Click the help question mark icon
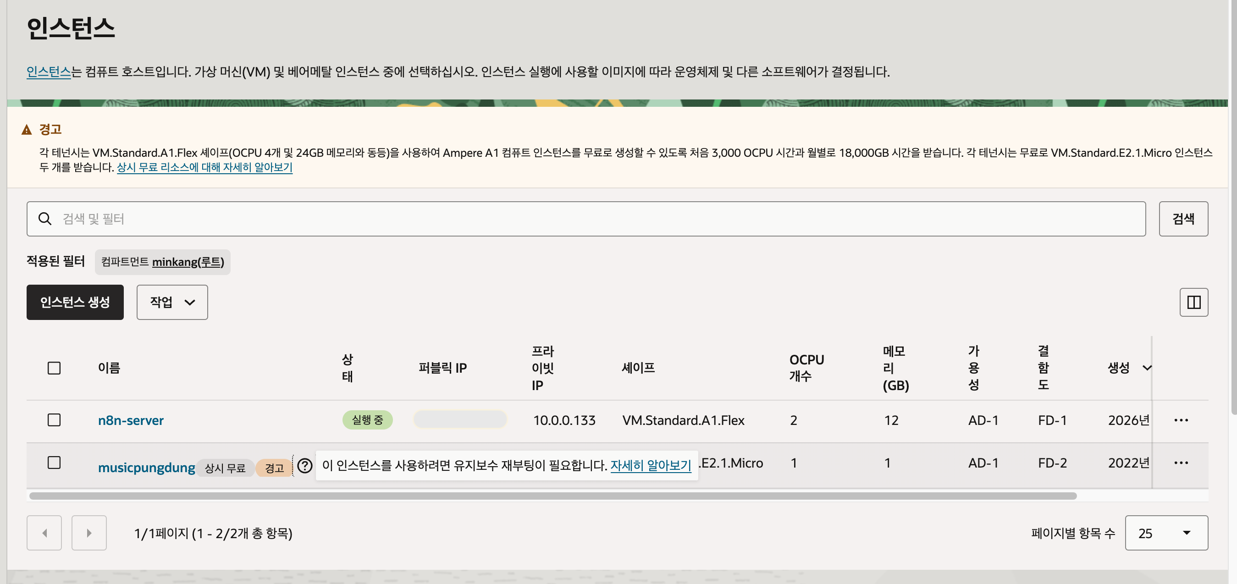Screen dimensions: 1237x584 305,466
